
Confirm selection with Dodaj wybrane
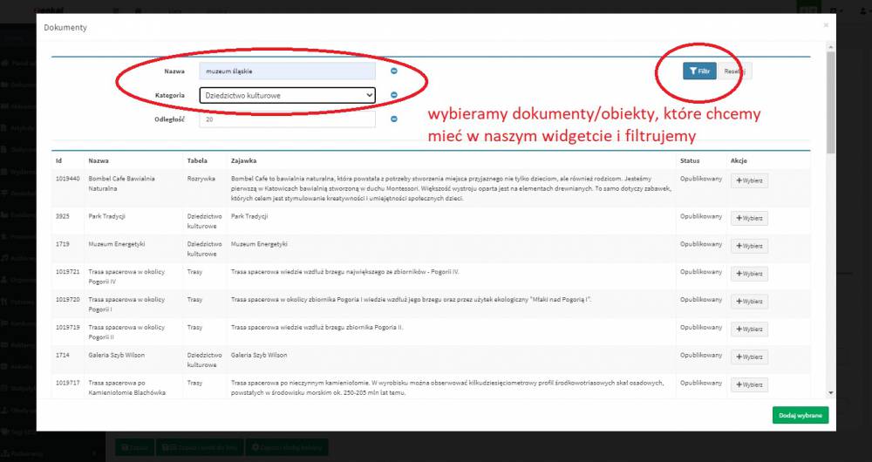click(x=800, y=415)
